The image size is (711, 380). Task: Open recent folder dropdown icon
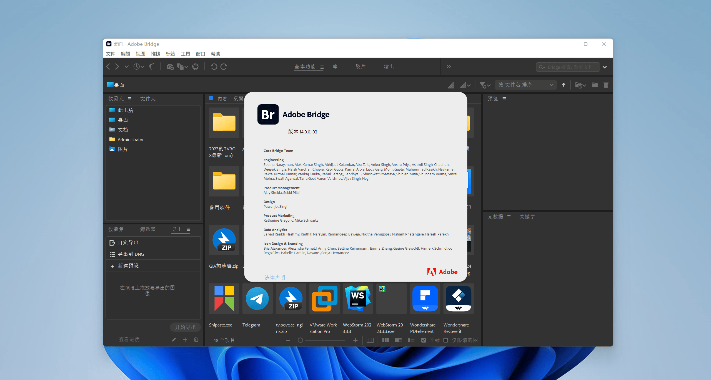580,85
